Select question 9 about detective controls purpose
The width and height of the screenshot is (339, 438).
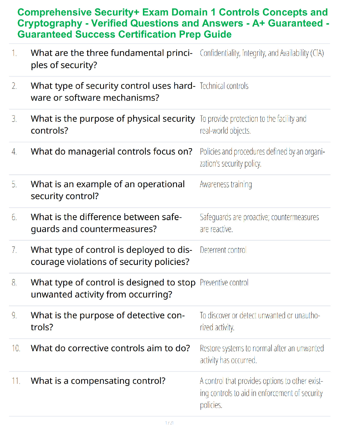tap(108, 321)
